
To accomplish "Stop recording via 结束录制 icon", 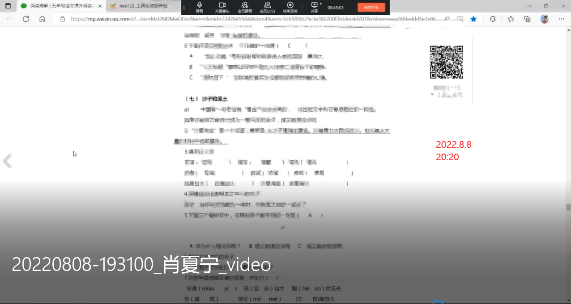I will (x=290, y=7).
